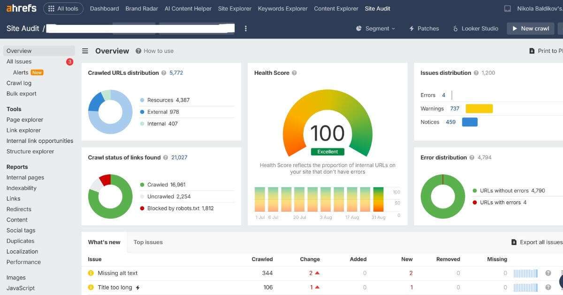Click the ahrefs logo
This screenshot has width=563, height=295.
click(22, 8)
